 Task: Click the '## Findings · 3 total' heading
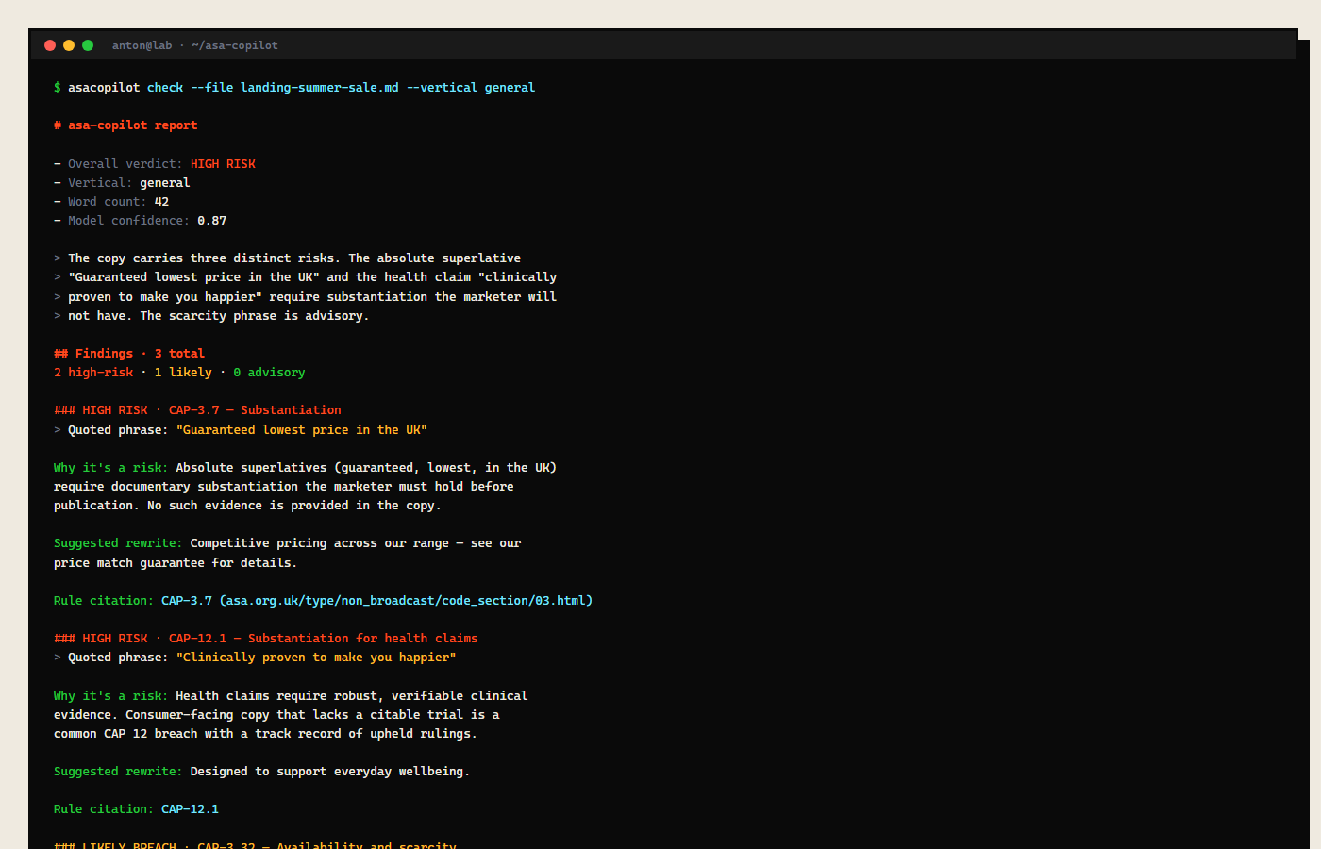tap(129, 354)
